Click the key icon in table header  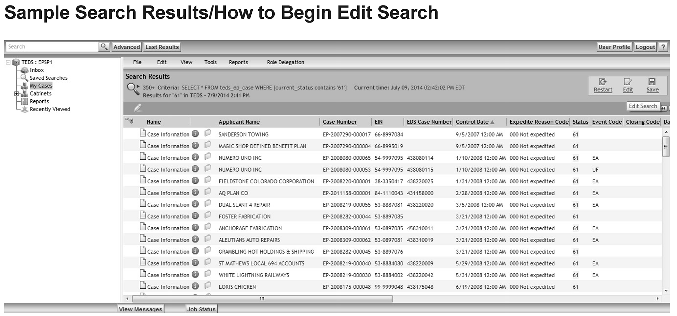129,121
